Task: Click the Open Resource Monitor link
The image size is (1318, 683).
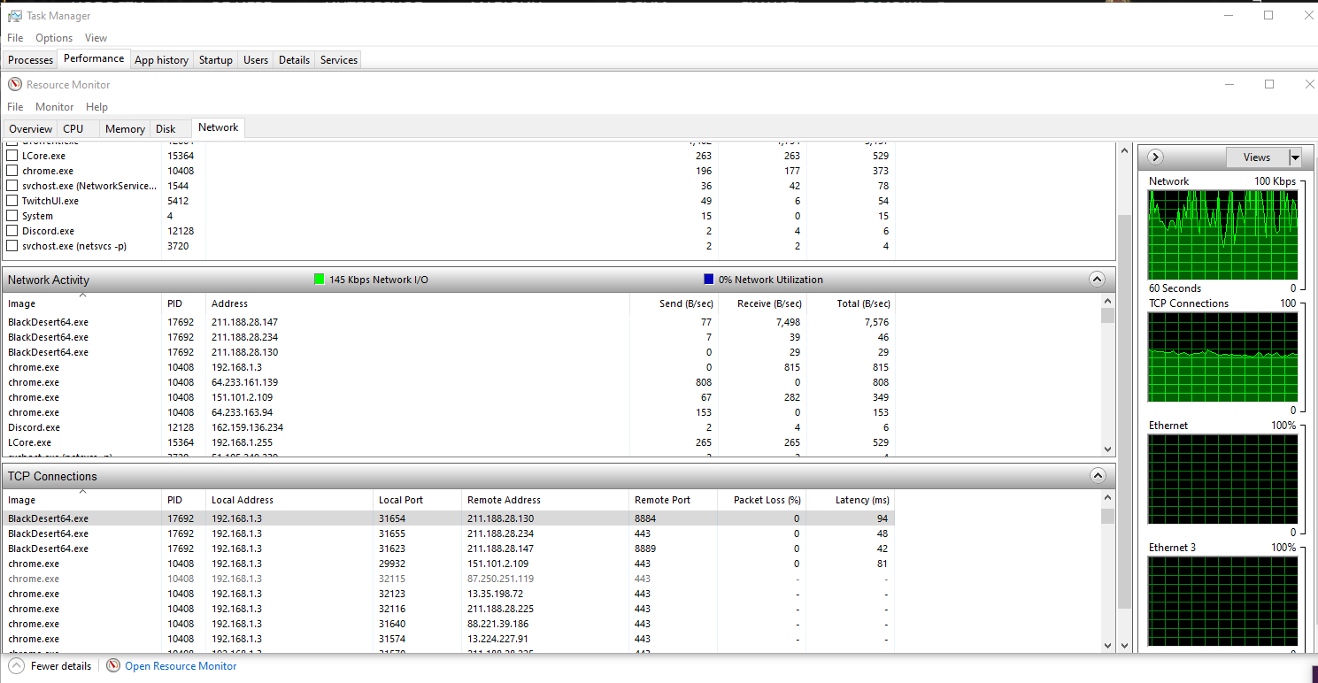Action: (181, 666)
